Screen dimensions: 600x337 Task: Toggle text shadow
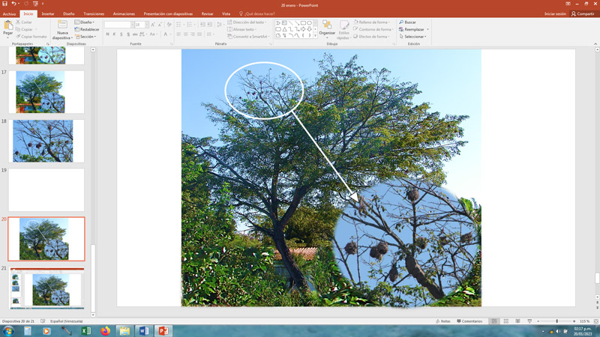[x=128, y=34]
